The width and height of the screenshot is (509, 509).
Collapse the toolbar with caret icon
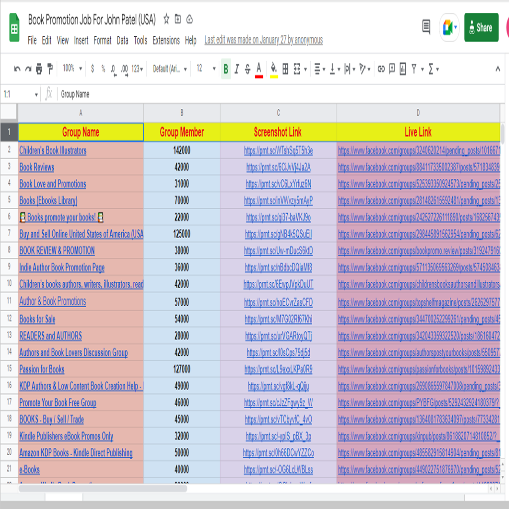(x=497, y=69)
